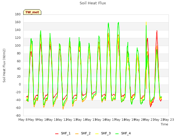The height and width of the screenshot is (139, 186).
Task: Click the May 8 x-axis label
Action: [23, 120]
